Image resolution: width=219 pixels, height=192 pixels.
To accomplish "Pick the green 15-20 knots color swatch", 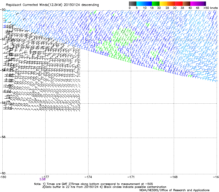I will (x=156, y=4).
